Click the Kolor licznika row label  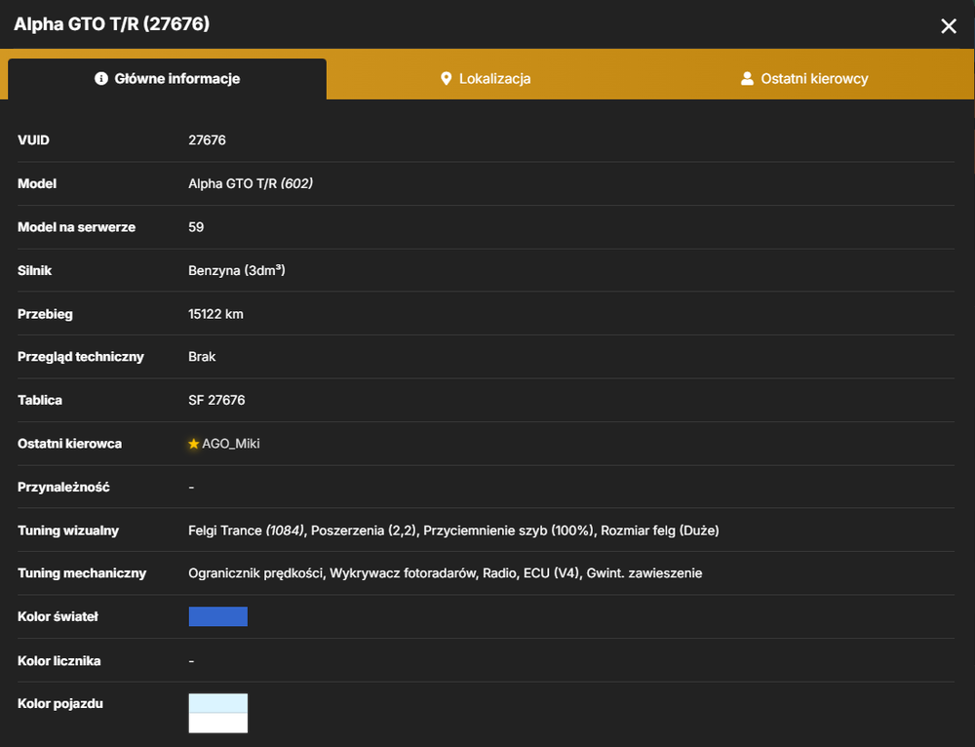59,660
